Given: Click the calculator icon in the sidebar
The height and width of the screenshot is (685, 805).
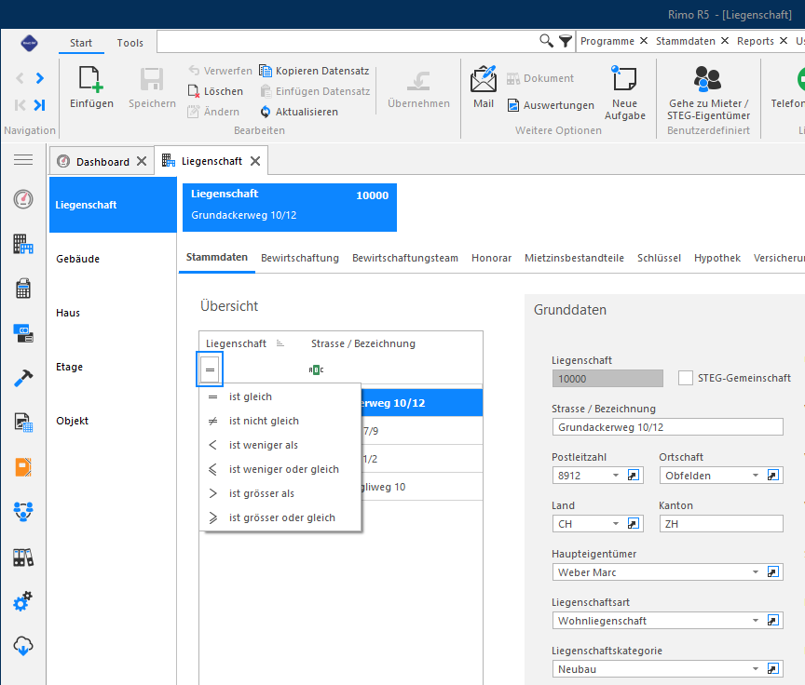Looking at the screenshot, I should (x=23, y=289).
